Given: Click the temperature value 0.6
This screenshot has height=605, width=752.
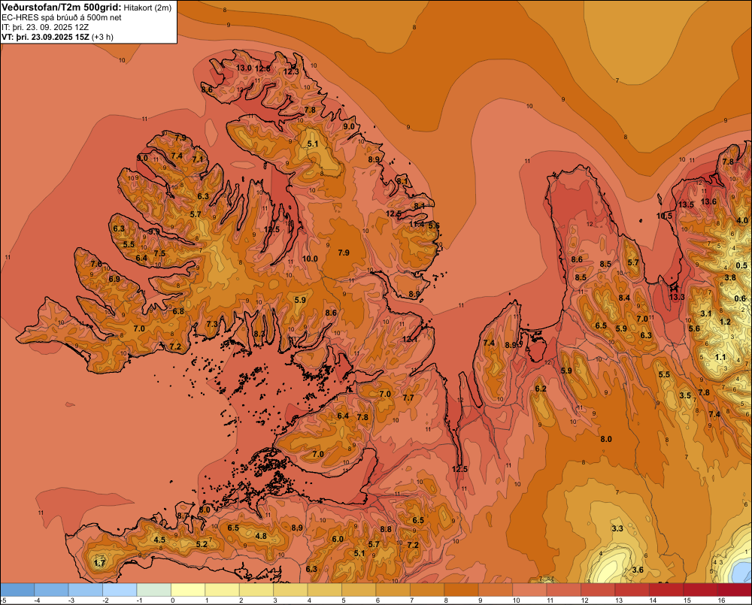Looking at the screenshot, I should 740,298.
